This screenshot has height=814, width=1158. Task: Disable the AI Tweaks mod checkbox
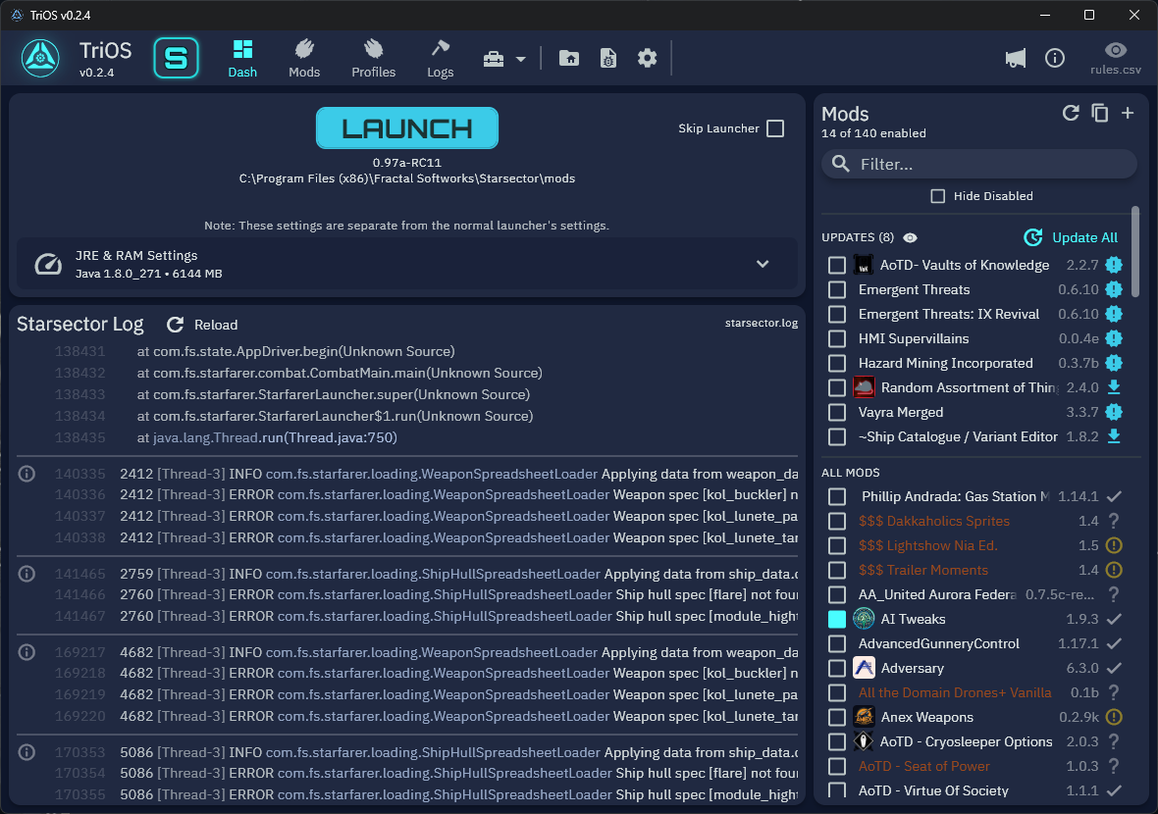(837, 619)
